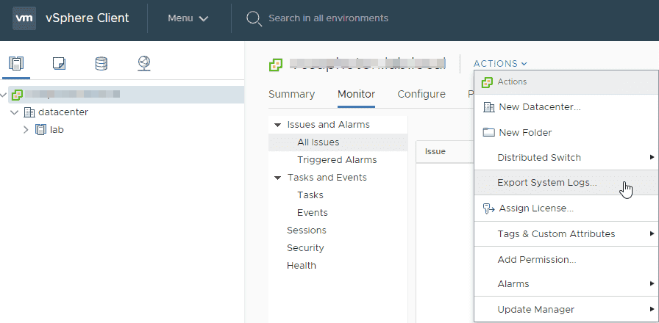Viewport: 659px width, 323px height.
Task: Click the search magnifier icon
Action: [254, 18]
